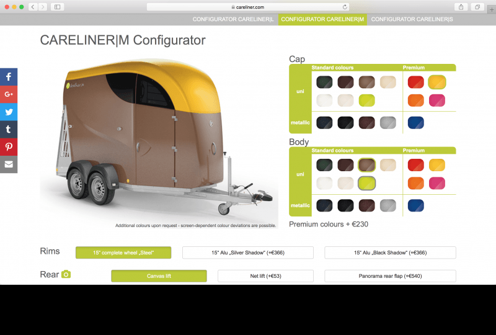Pick metallic maroon brown Cap colour
This screenshot has width=496, height=335.
[366, 123]
